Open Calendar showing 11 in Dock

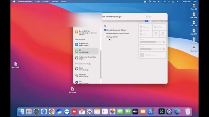coord(82,111)
